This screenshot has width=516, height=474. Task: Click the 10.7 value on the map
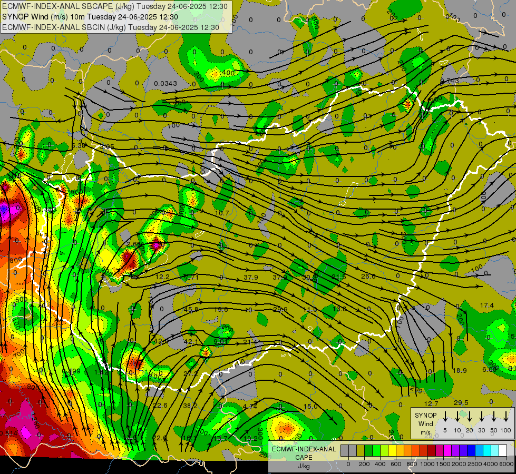[x=221, y=213]
